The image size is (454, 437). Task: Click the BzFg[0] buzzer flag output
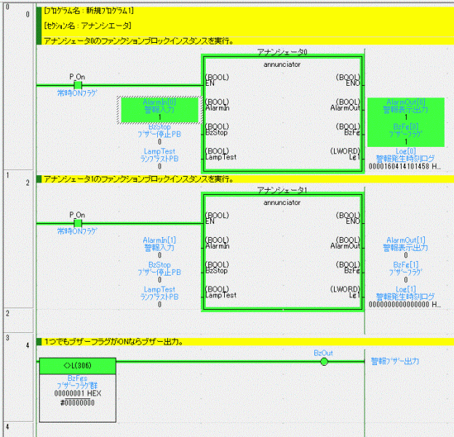pyautogui.click(x=406, y=134)
